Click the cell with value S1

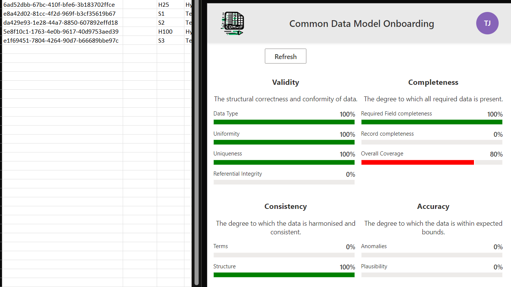tap(170, 14)
